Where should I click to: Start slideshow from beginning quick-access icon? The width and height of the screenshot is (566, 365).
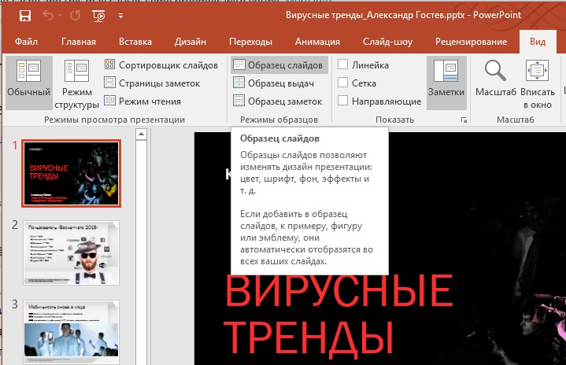tap(100, 16)
